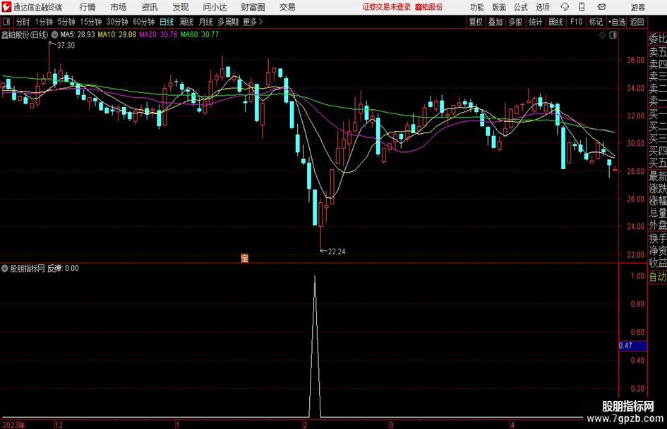Click the MA20: 30.76 label
This screenshot has width=667, height=429.
158,35
